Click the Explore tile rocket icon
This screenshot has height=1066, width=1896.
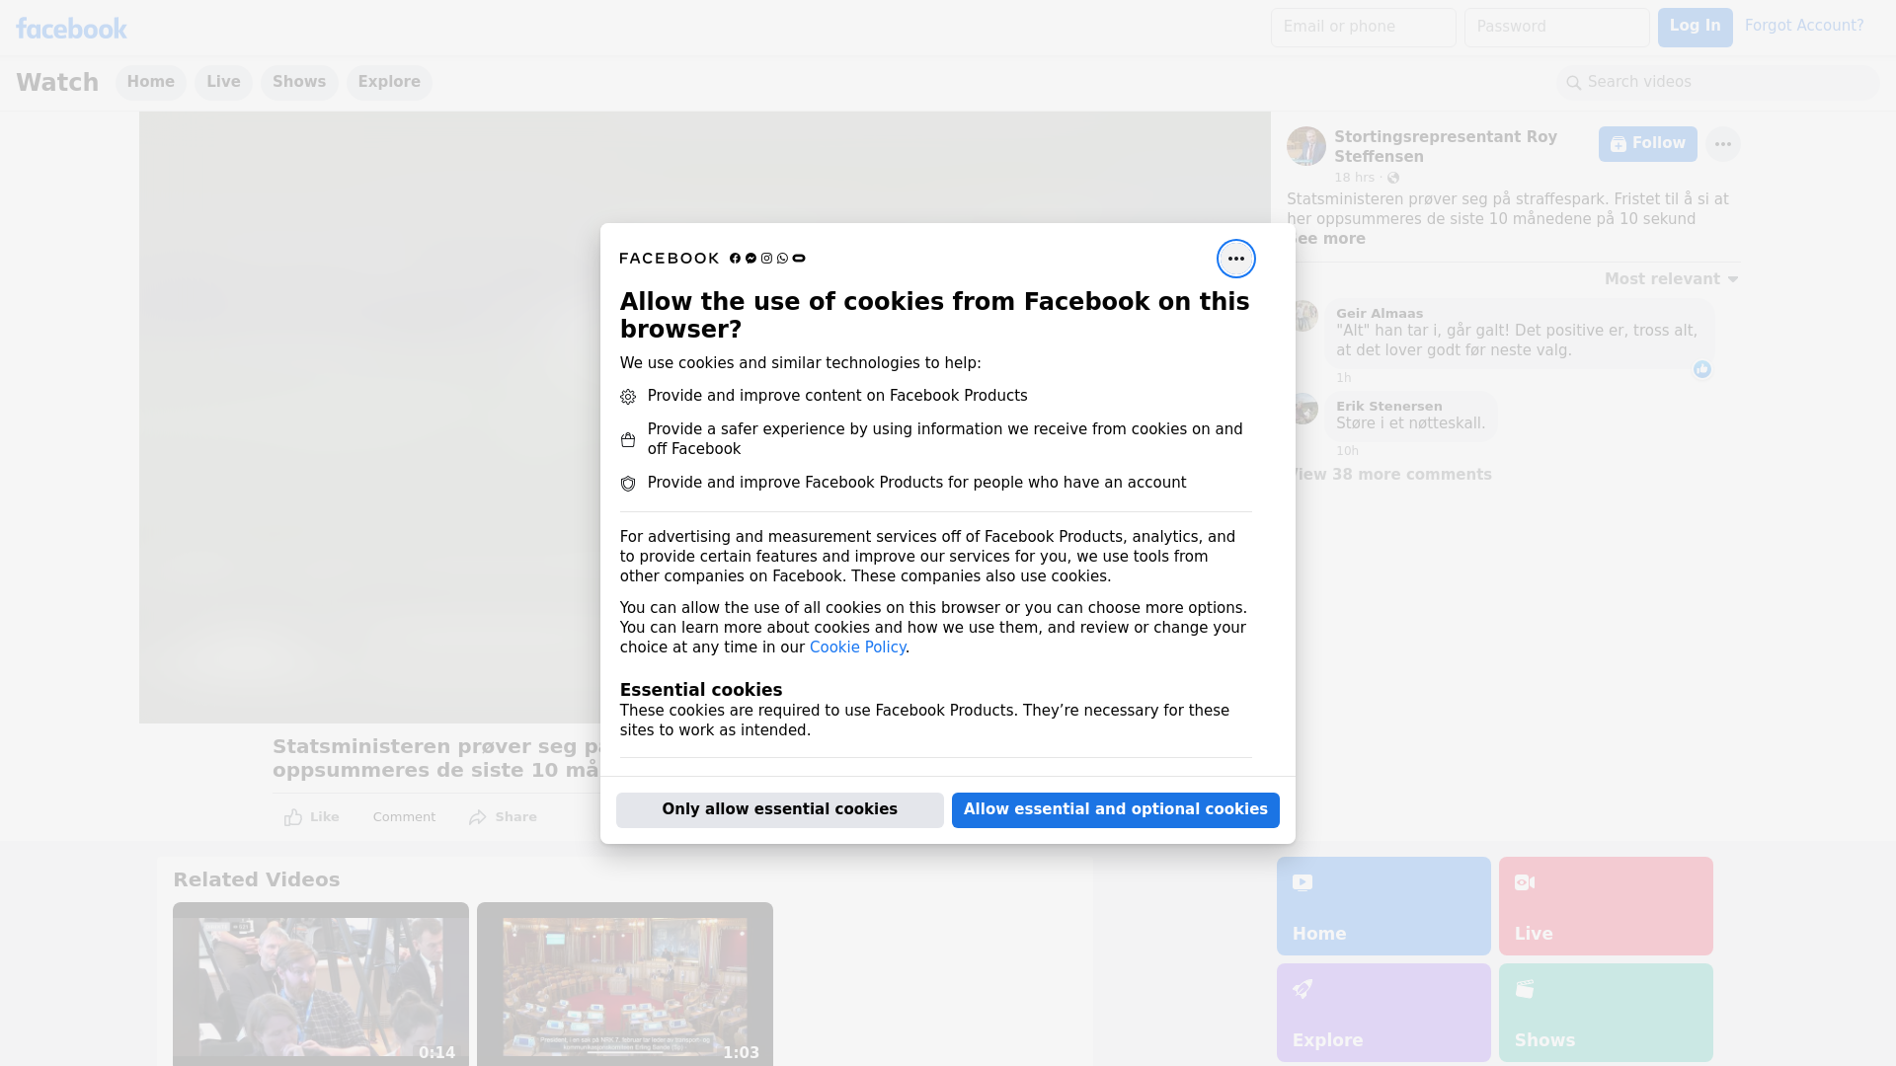point(1303,989)
